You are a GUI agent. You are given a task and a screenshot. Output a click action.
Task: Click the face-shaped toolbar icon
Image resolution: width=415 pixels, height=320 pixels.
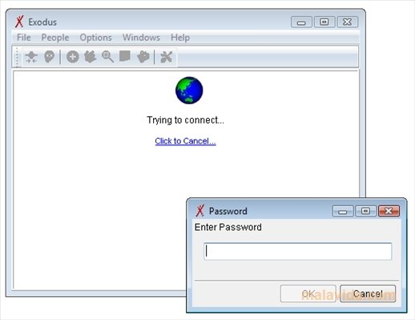(50, 57)
